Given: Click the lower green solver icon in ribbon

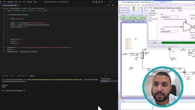Looking at the screenshot, I should [x=134, y=10].
